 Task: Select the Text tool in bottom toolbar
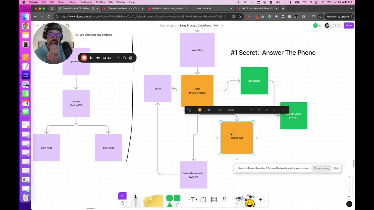(x=193, y=199)
